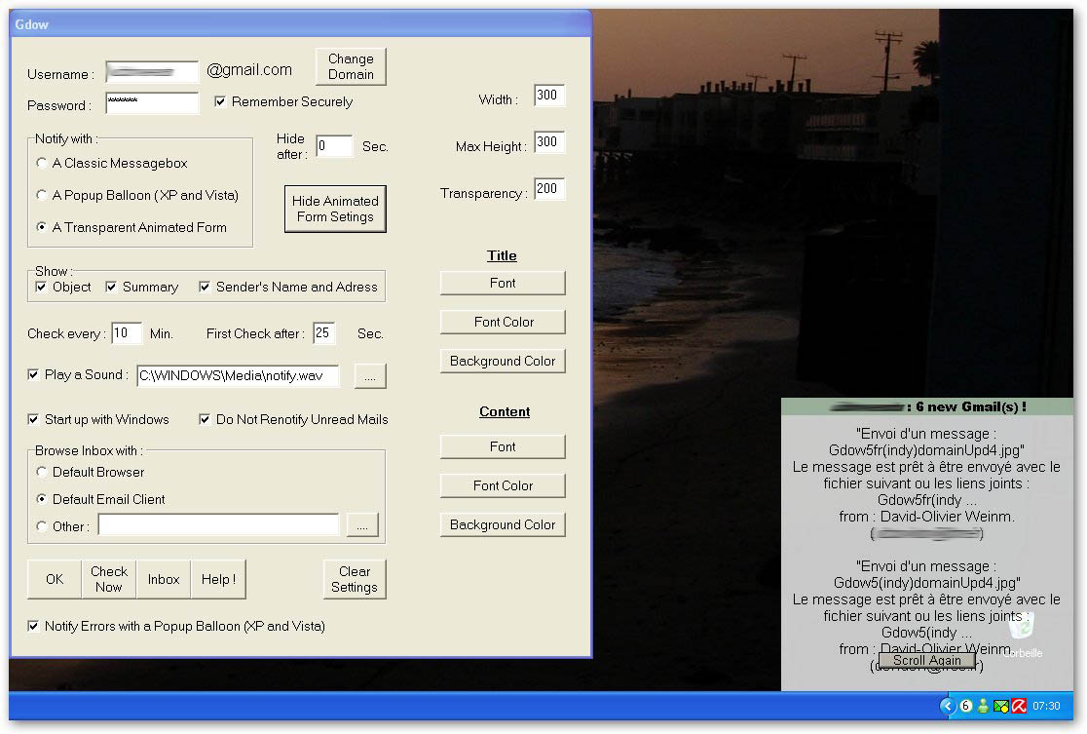Click the Max Height value field
1087x734 pixels.
coord(549,142)
